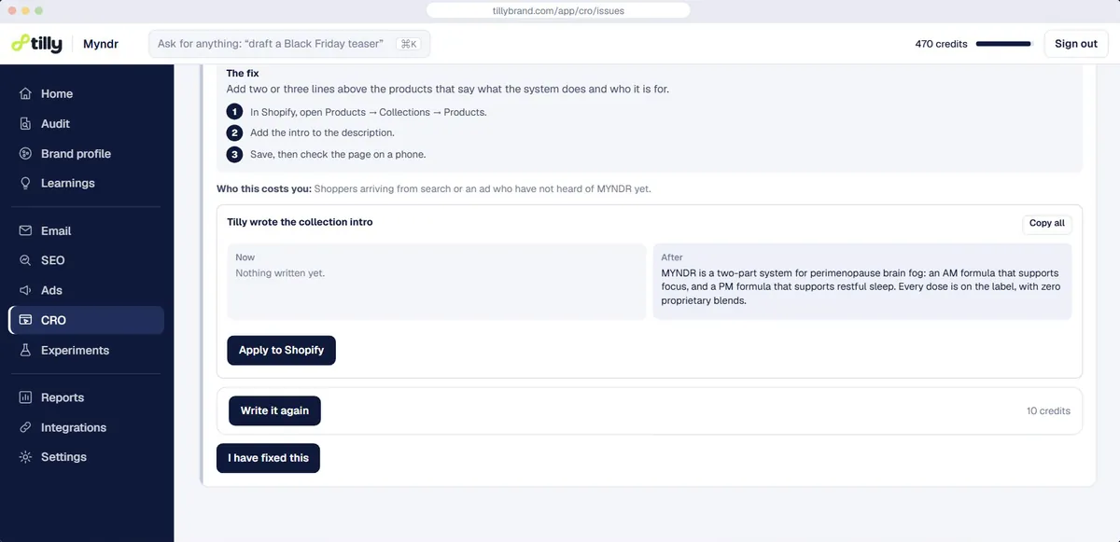The image size is (1120, 542).
Task: Click the Email envelope icon
Action: 25,230
